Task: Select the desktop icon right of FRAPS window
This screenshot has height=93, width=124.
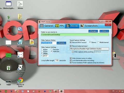Action: coord(114,55)
